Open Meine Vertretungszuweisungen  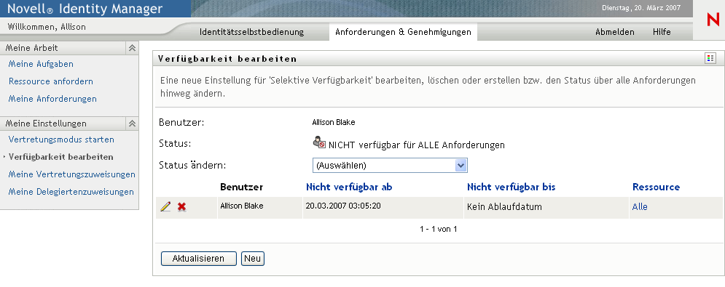click(71, 174)
